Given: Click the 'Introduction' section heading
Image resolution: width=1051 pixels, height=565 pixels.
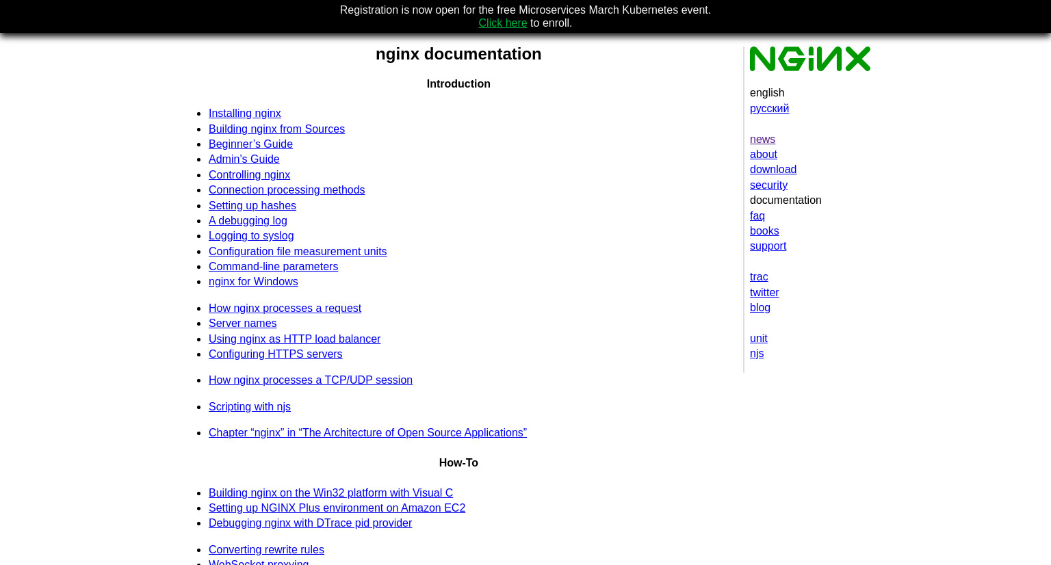Looking at the screenshot, I should point(458,84).
